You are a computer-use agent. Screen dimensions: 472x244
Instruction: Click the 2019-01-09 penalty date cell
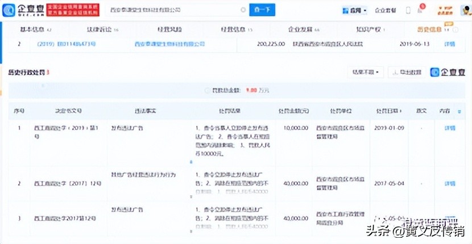tap(389, 128)
